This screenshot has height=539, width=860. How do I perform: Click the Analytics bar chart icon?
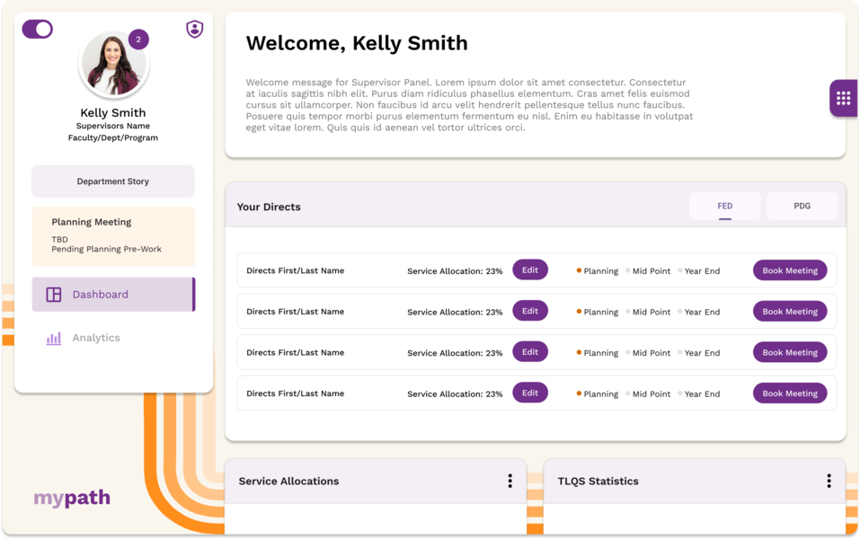54,339
